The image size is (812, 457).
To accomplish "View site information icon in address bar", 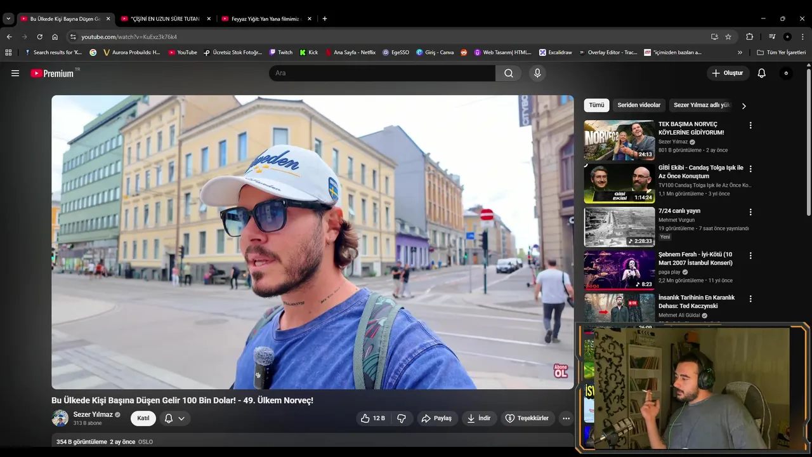I will [x=73, y=37].
